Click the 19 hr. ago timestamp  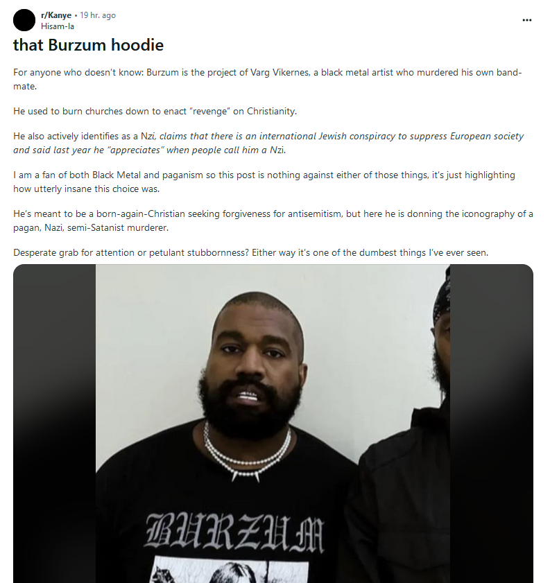pyautogui.click(x=98, y=15)
